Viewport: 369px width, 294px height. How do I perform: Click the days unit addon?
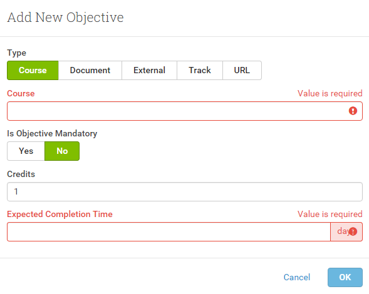click(346, 231)
